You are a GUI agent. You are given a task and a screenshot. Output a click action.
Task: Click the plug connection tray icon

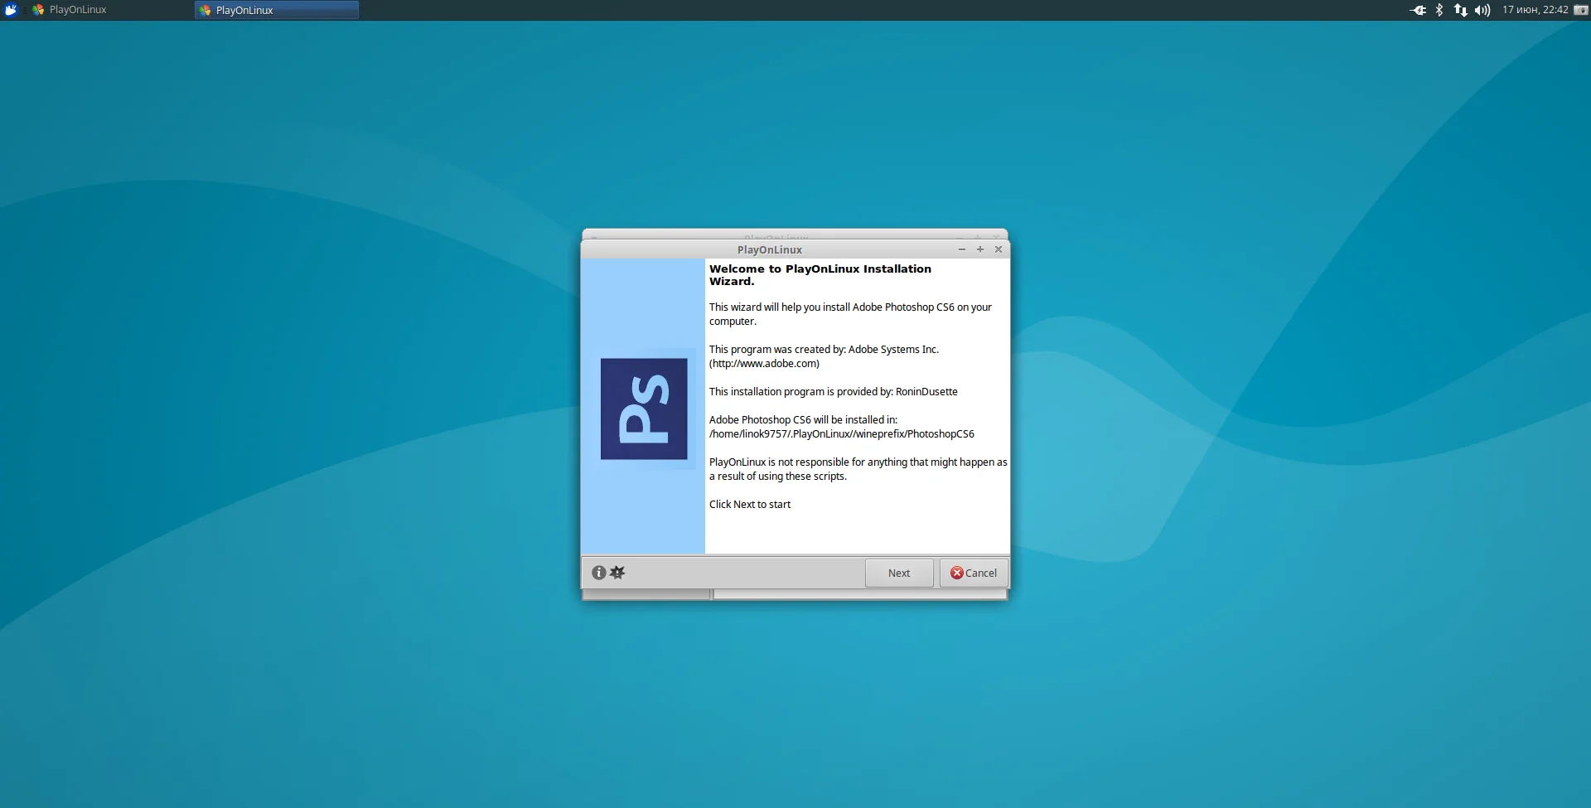(1418, 10)
